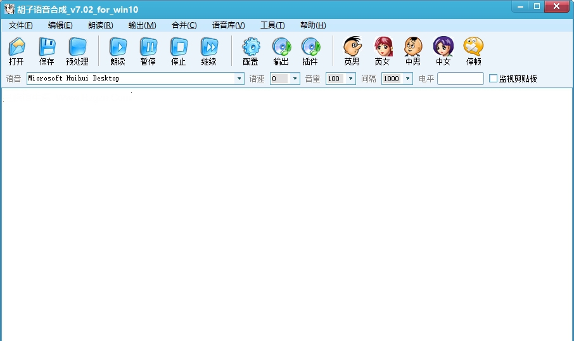This screenshot has width=574, height=341.
Task: Expand the 语音 voice dropdown list
Action: (x=239, y=79)
